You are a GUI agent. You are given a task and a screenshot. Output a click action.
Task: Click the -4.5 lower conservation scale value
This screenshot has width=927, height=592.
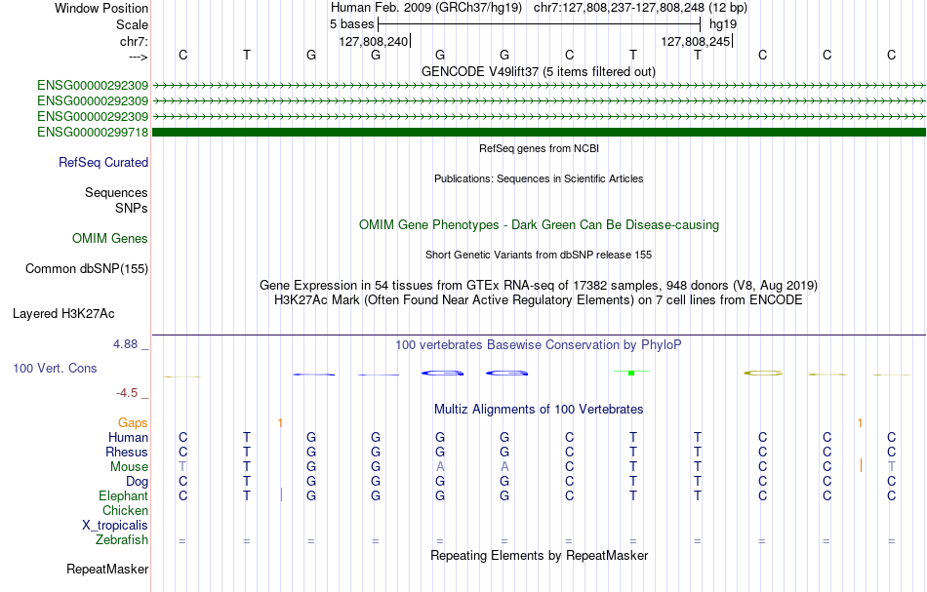[x=127, y=393]
